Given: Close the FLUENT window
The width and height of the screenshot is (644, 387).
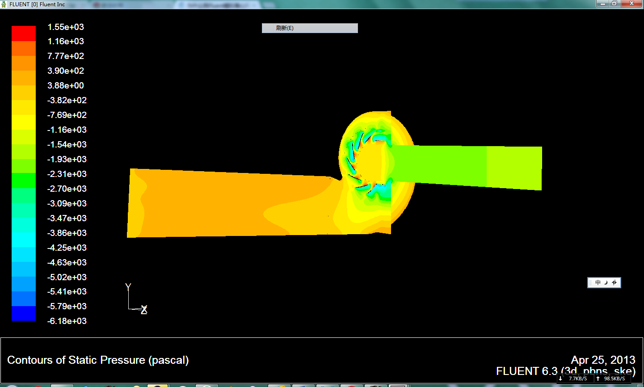Looking at the screenshot, I should coord(631,4).
